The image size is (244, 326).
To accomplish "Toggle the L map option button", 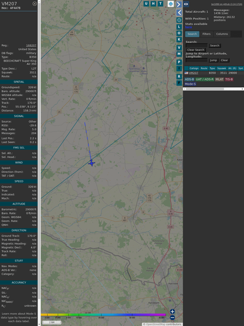I will pos(179,27).
